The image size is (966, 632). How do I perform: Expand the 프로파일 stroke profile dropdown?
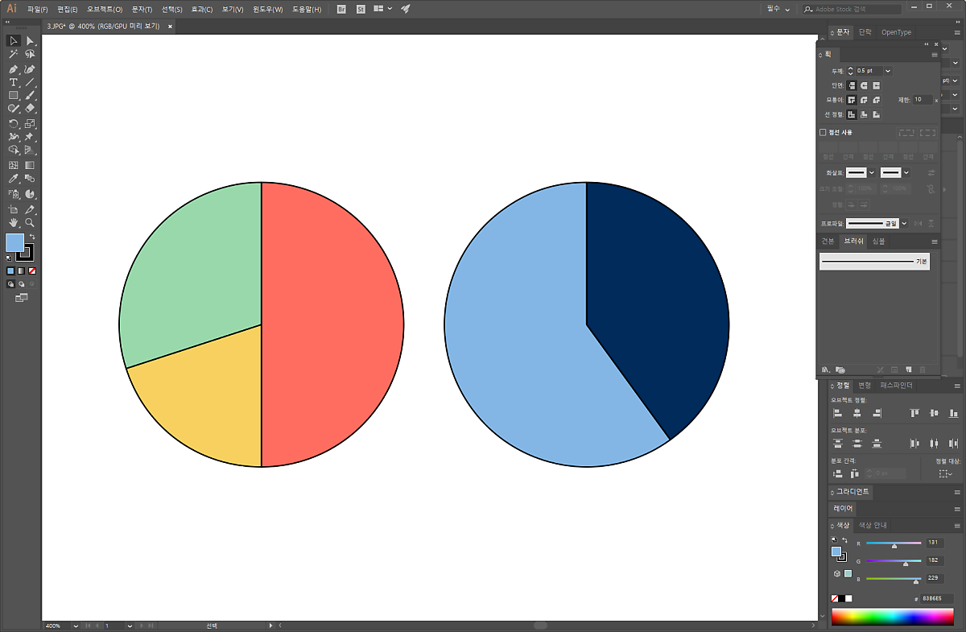point(904,223)
